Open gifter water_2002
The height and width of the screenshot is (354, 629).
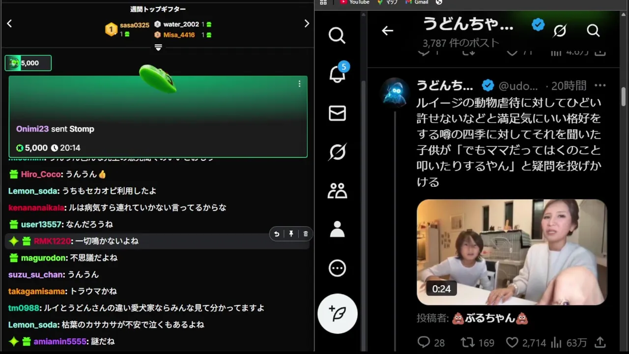click(x=181, y=24)
